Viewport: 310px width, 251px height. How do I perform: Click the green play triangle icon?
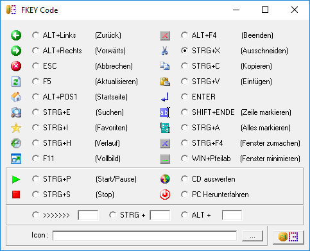(x=16, y=179)
